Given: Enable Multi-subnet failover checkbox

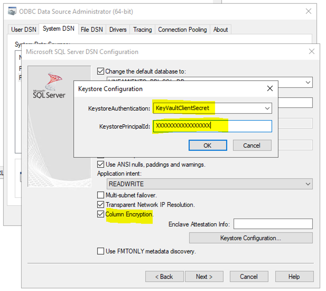Looking at the screenshot, I should [101, 195].
